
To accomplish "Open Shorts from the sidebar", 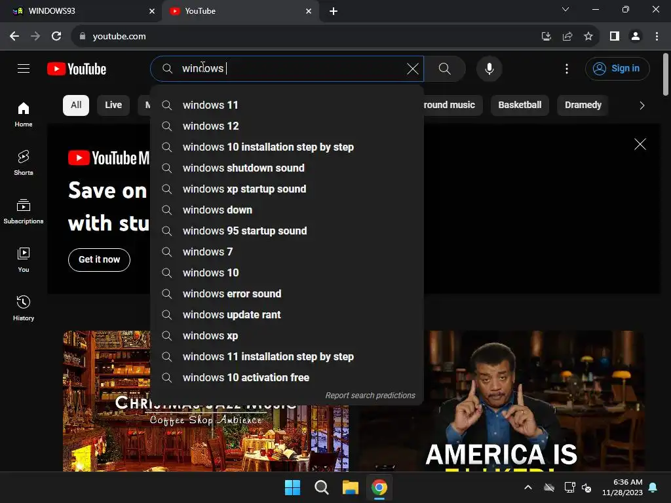I will (x=24, y=163).
